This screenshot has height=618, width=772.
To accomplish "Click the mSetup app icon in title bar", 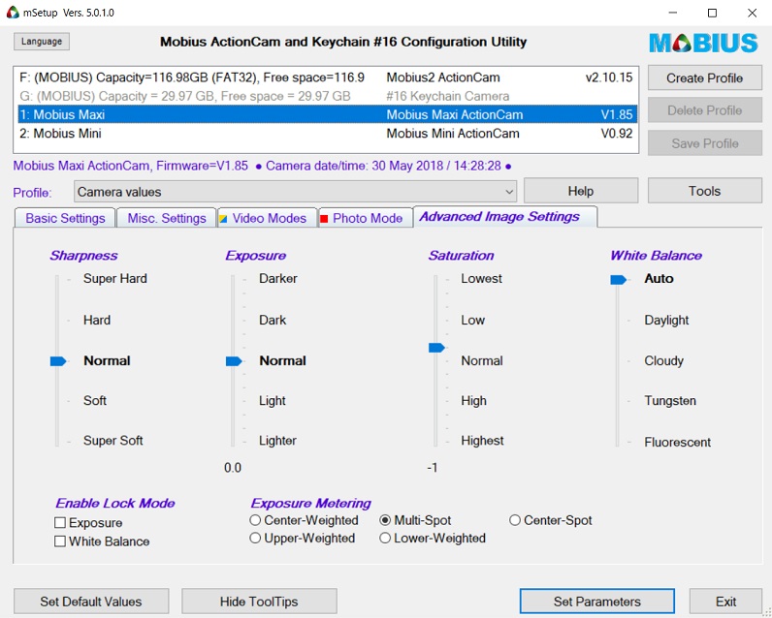I will 13,13.
